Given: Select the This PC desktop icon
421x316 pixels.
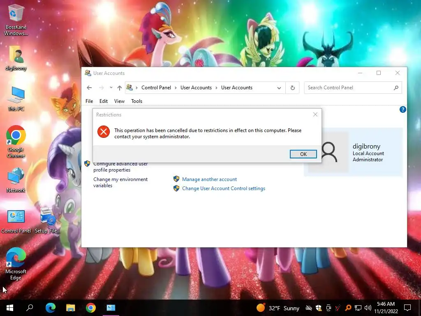Looking at the screenshot, I should click(16, 99).
